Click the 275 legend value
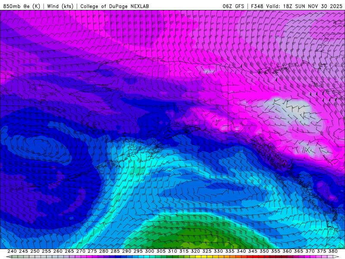 pos(92,251)
